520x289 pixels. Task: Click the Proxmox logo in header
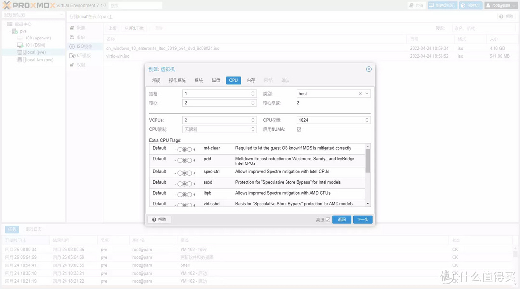(x=28, y=5)
